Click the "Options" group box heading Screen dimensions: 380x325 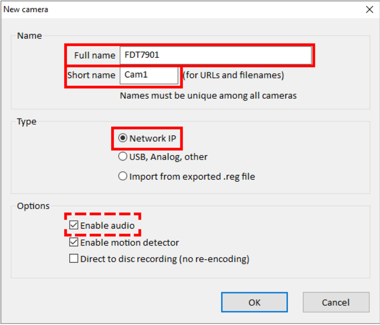pos(33,206)
